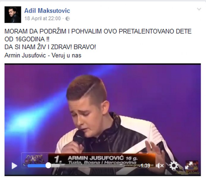Click the ARMIN JUSUFOVIĆ 16 g. caption
This screenshot has width=206, height=178.
click(x=103, y=158)
